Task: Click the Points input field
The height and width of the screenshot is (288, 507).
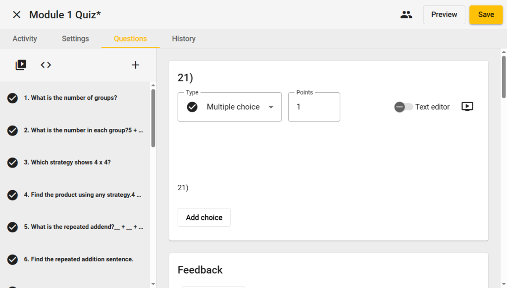Action: (314, 107)
